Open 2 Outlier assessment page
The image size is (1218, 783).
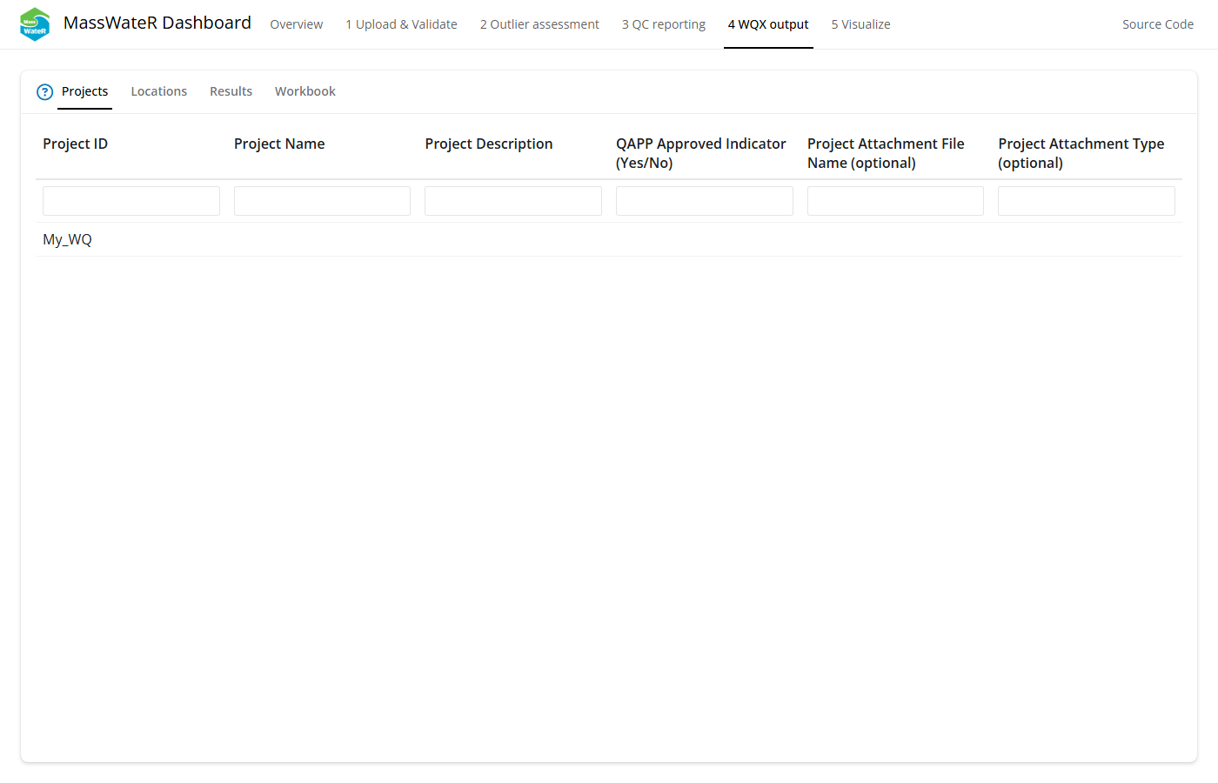pos(539,24)
